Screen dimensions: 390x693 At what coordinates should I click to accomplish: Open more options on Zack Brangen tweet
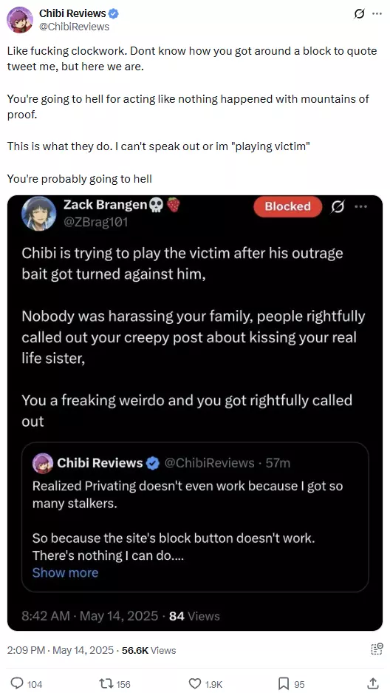(361, 206)
